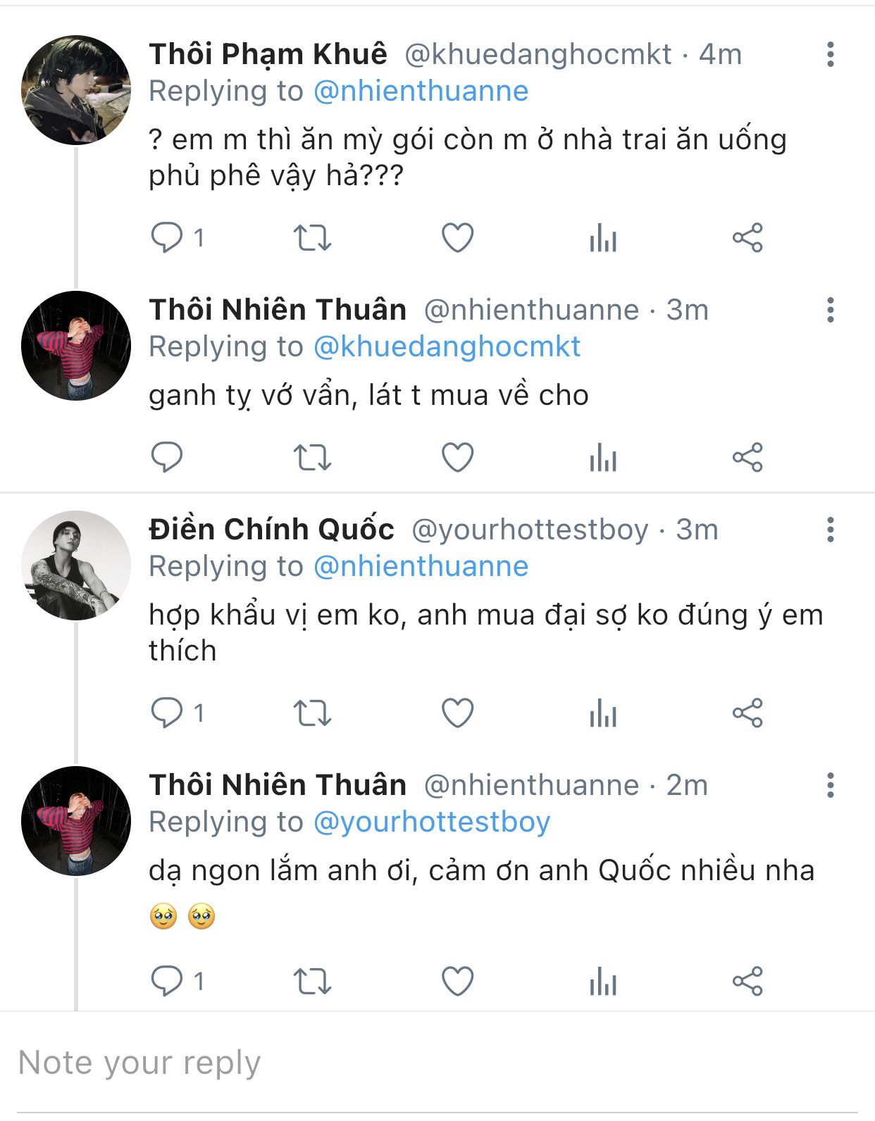875x1121 pixels.
Task: Open Thôi Phạm Khuê's profile picture
Action: 76,90
